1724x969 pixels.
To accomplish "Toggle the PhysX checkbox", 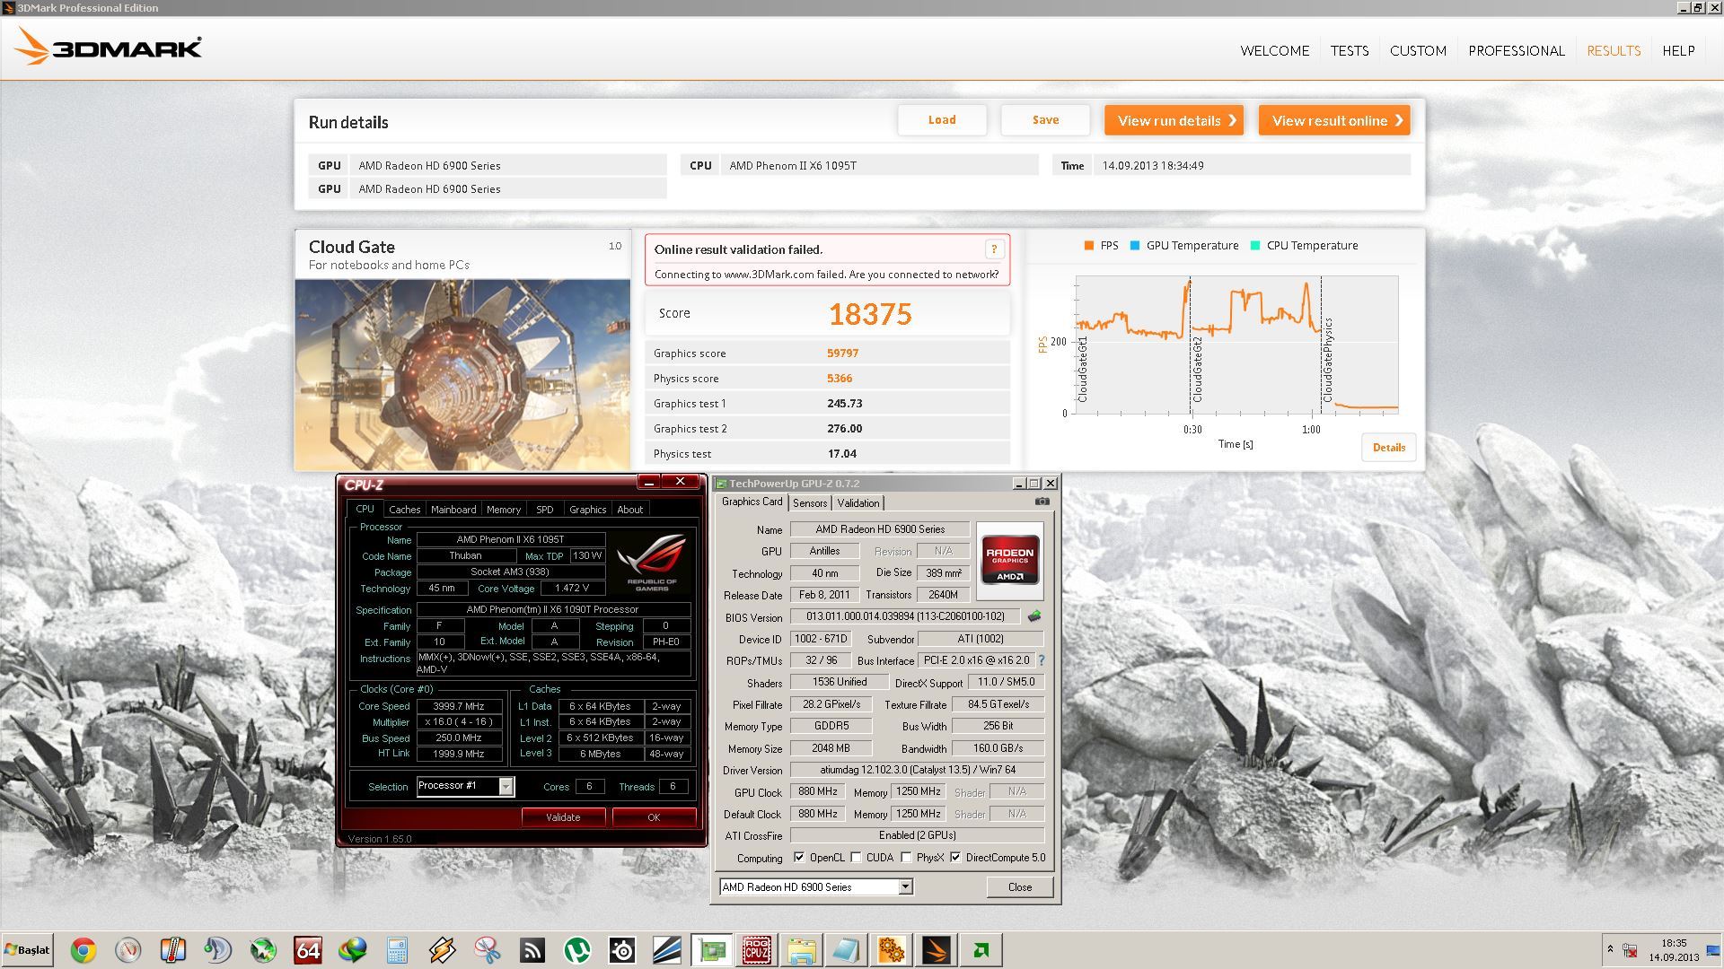I will pos(906,858).
